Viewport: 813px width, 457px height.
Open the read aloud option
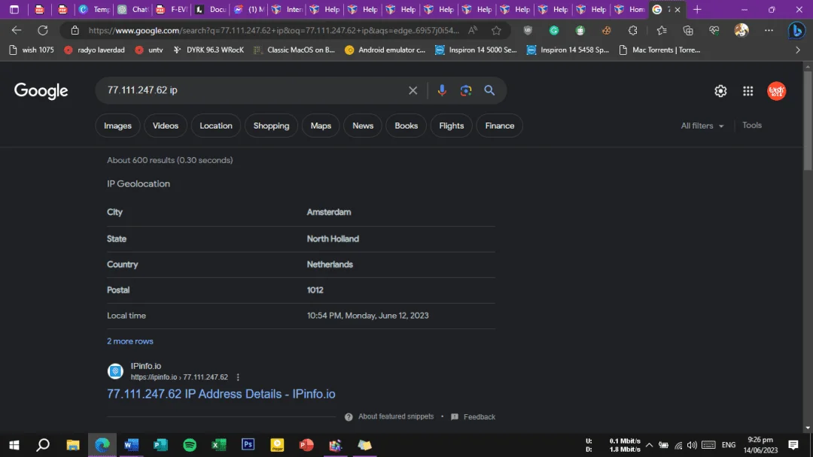[472, 31]
